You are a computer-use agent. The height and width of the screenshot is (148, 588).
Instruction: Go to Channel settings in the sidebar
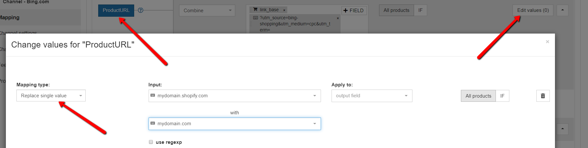click(x=19, y=32)
